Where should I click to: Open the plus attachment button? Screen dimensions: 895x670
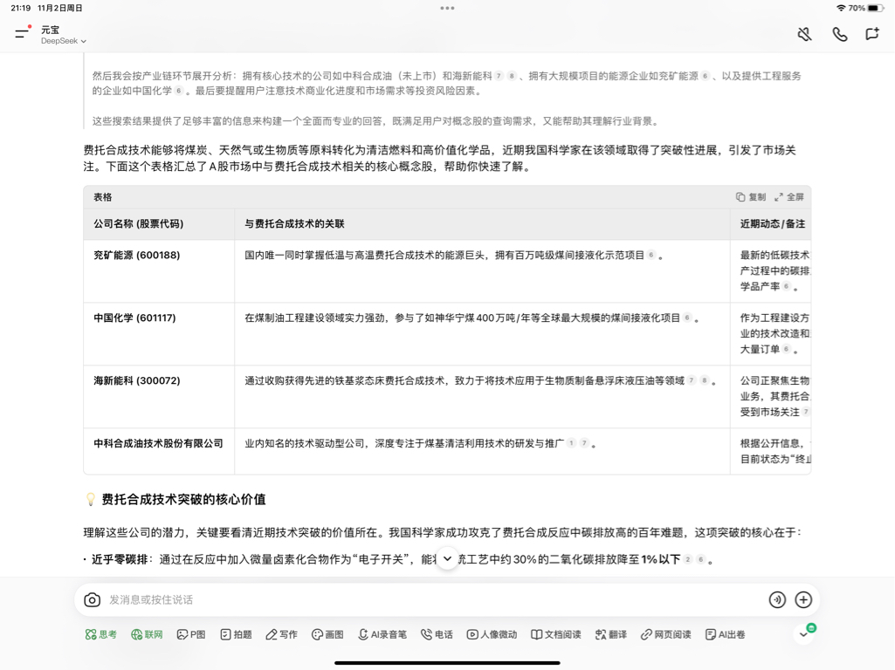click(803, 600)
